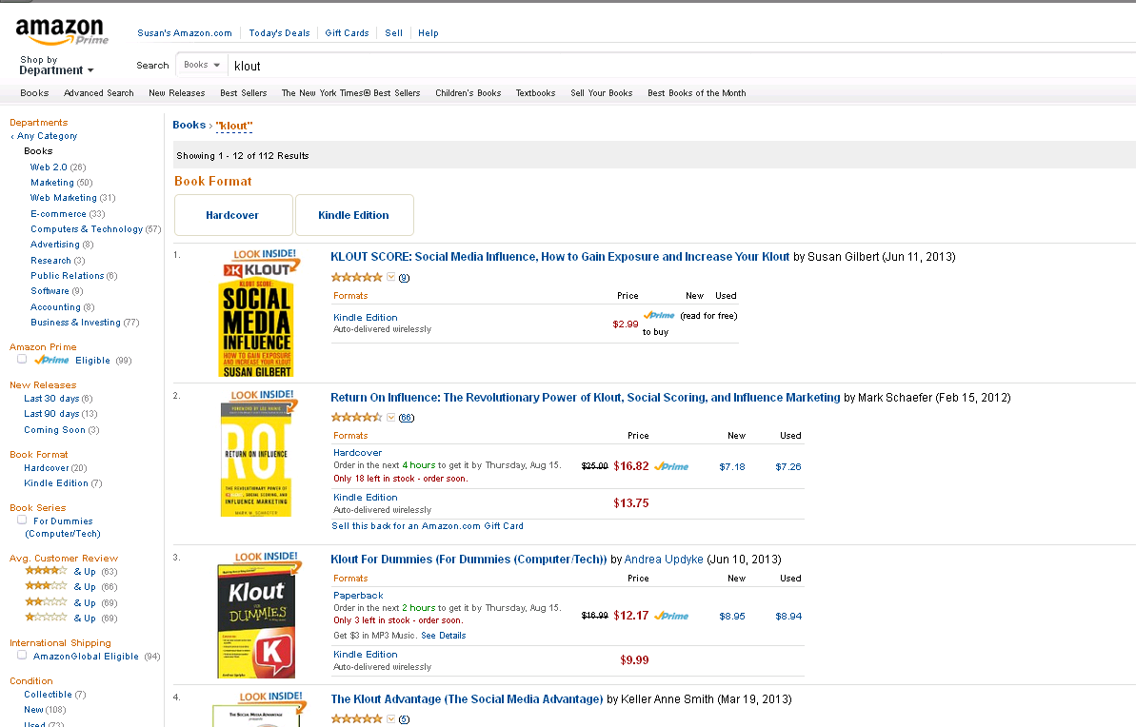The image size is (1136, 727).
Task: Filter condition to Collectible
Action: click(x=48, y=696)
